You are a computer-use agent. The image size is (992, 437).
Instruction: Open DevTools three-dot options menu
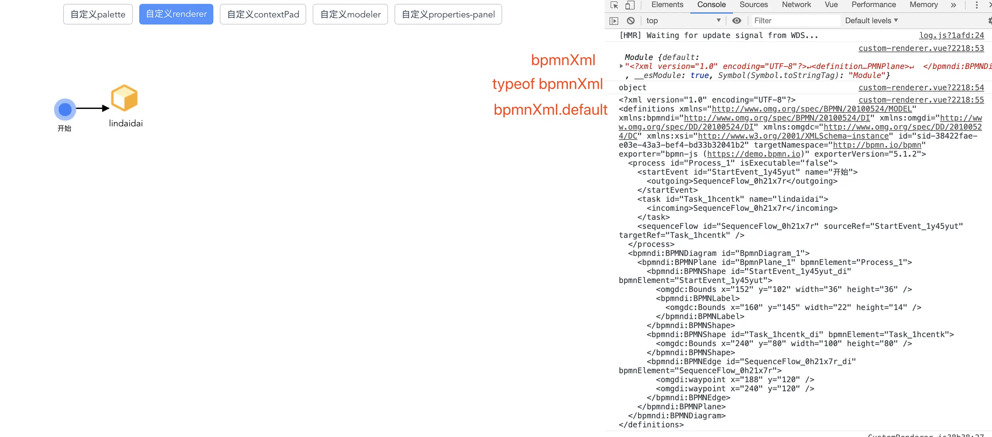point(976,5)
